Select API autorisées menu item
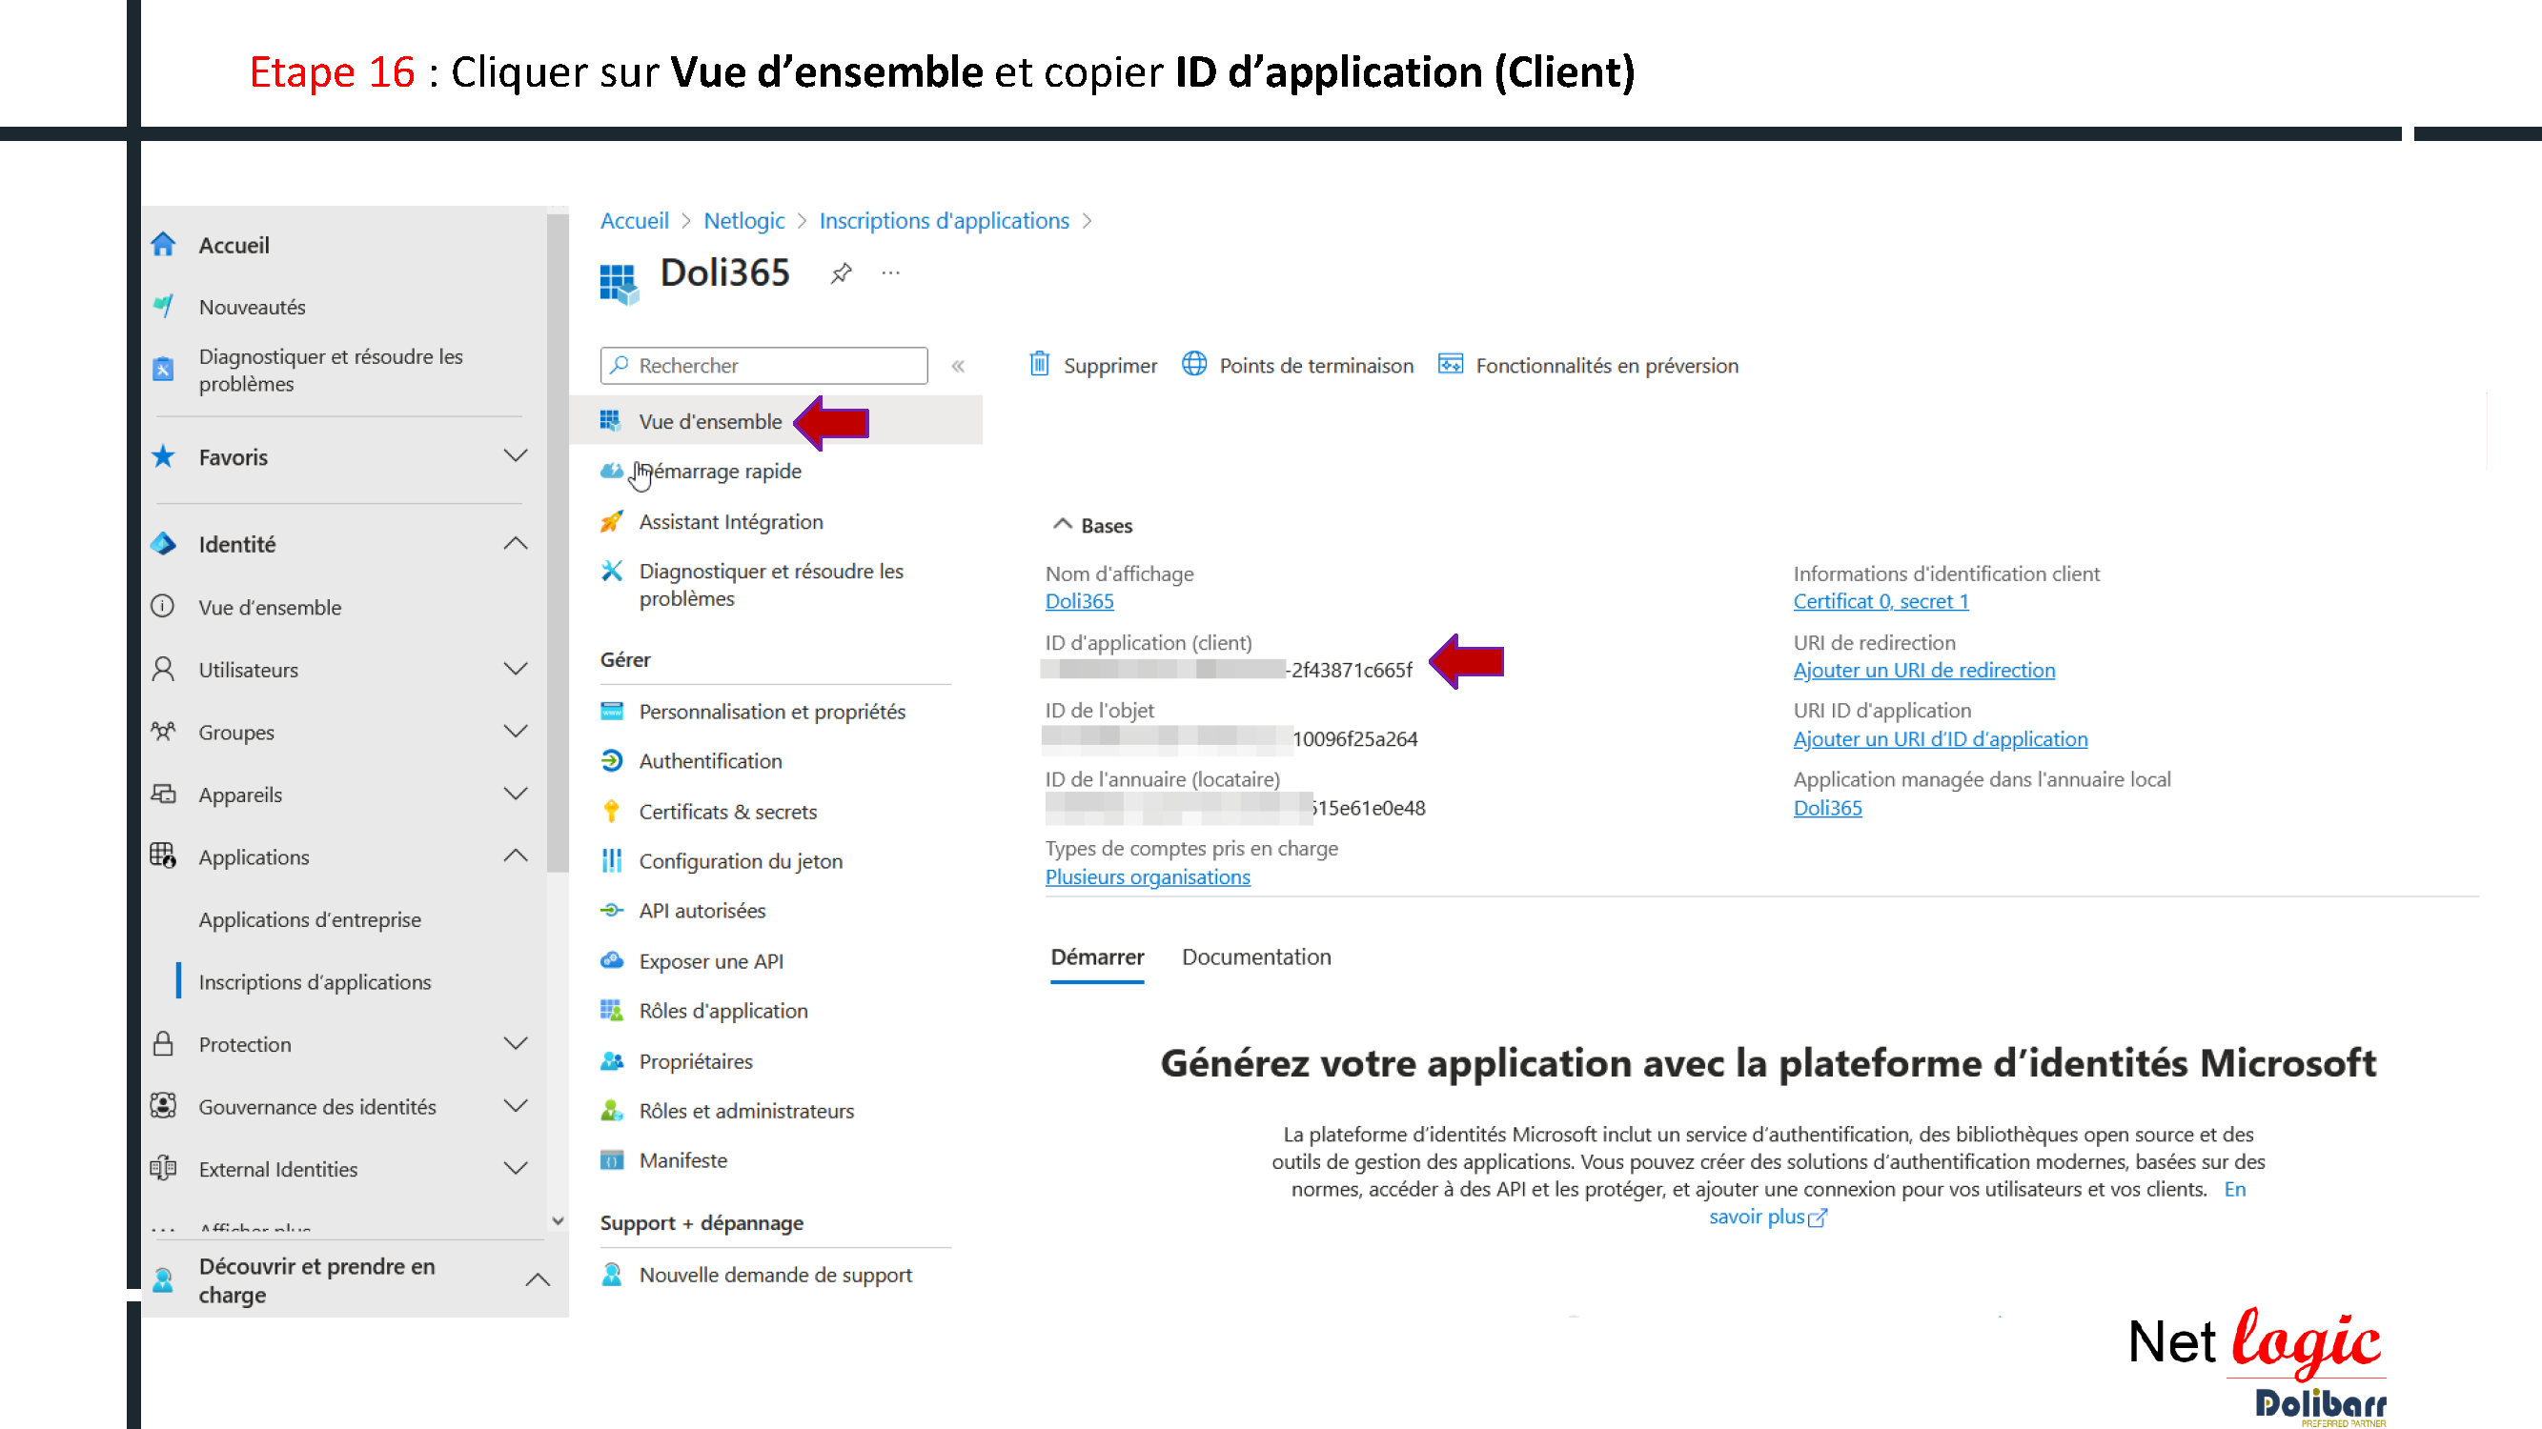Image resolution: width=2542 pixels, height=1429 pixels. [x=702, y=910]
